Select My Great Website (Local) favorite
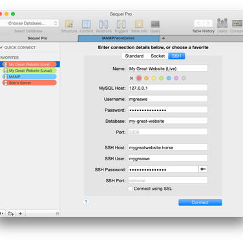Screen dimensions: 243x243 tap(30, 70)
